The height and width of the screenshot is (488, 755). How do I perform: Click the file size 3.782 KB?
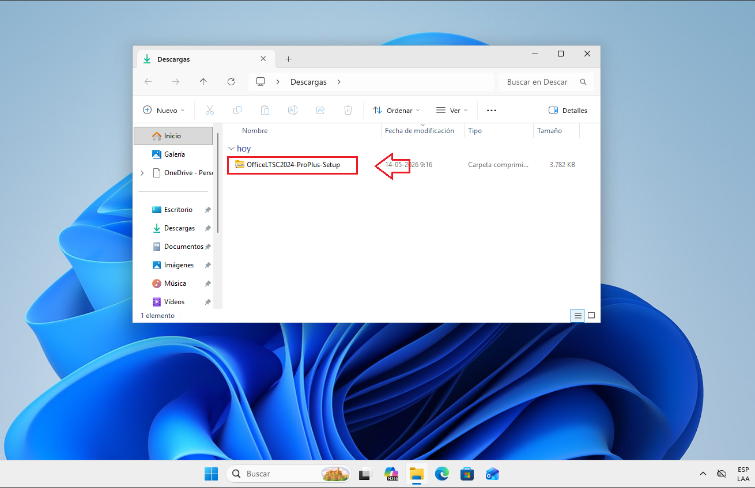pos(562,165)
